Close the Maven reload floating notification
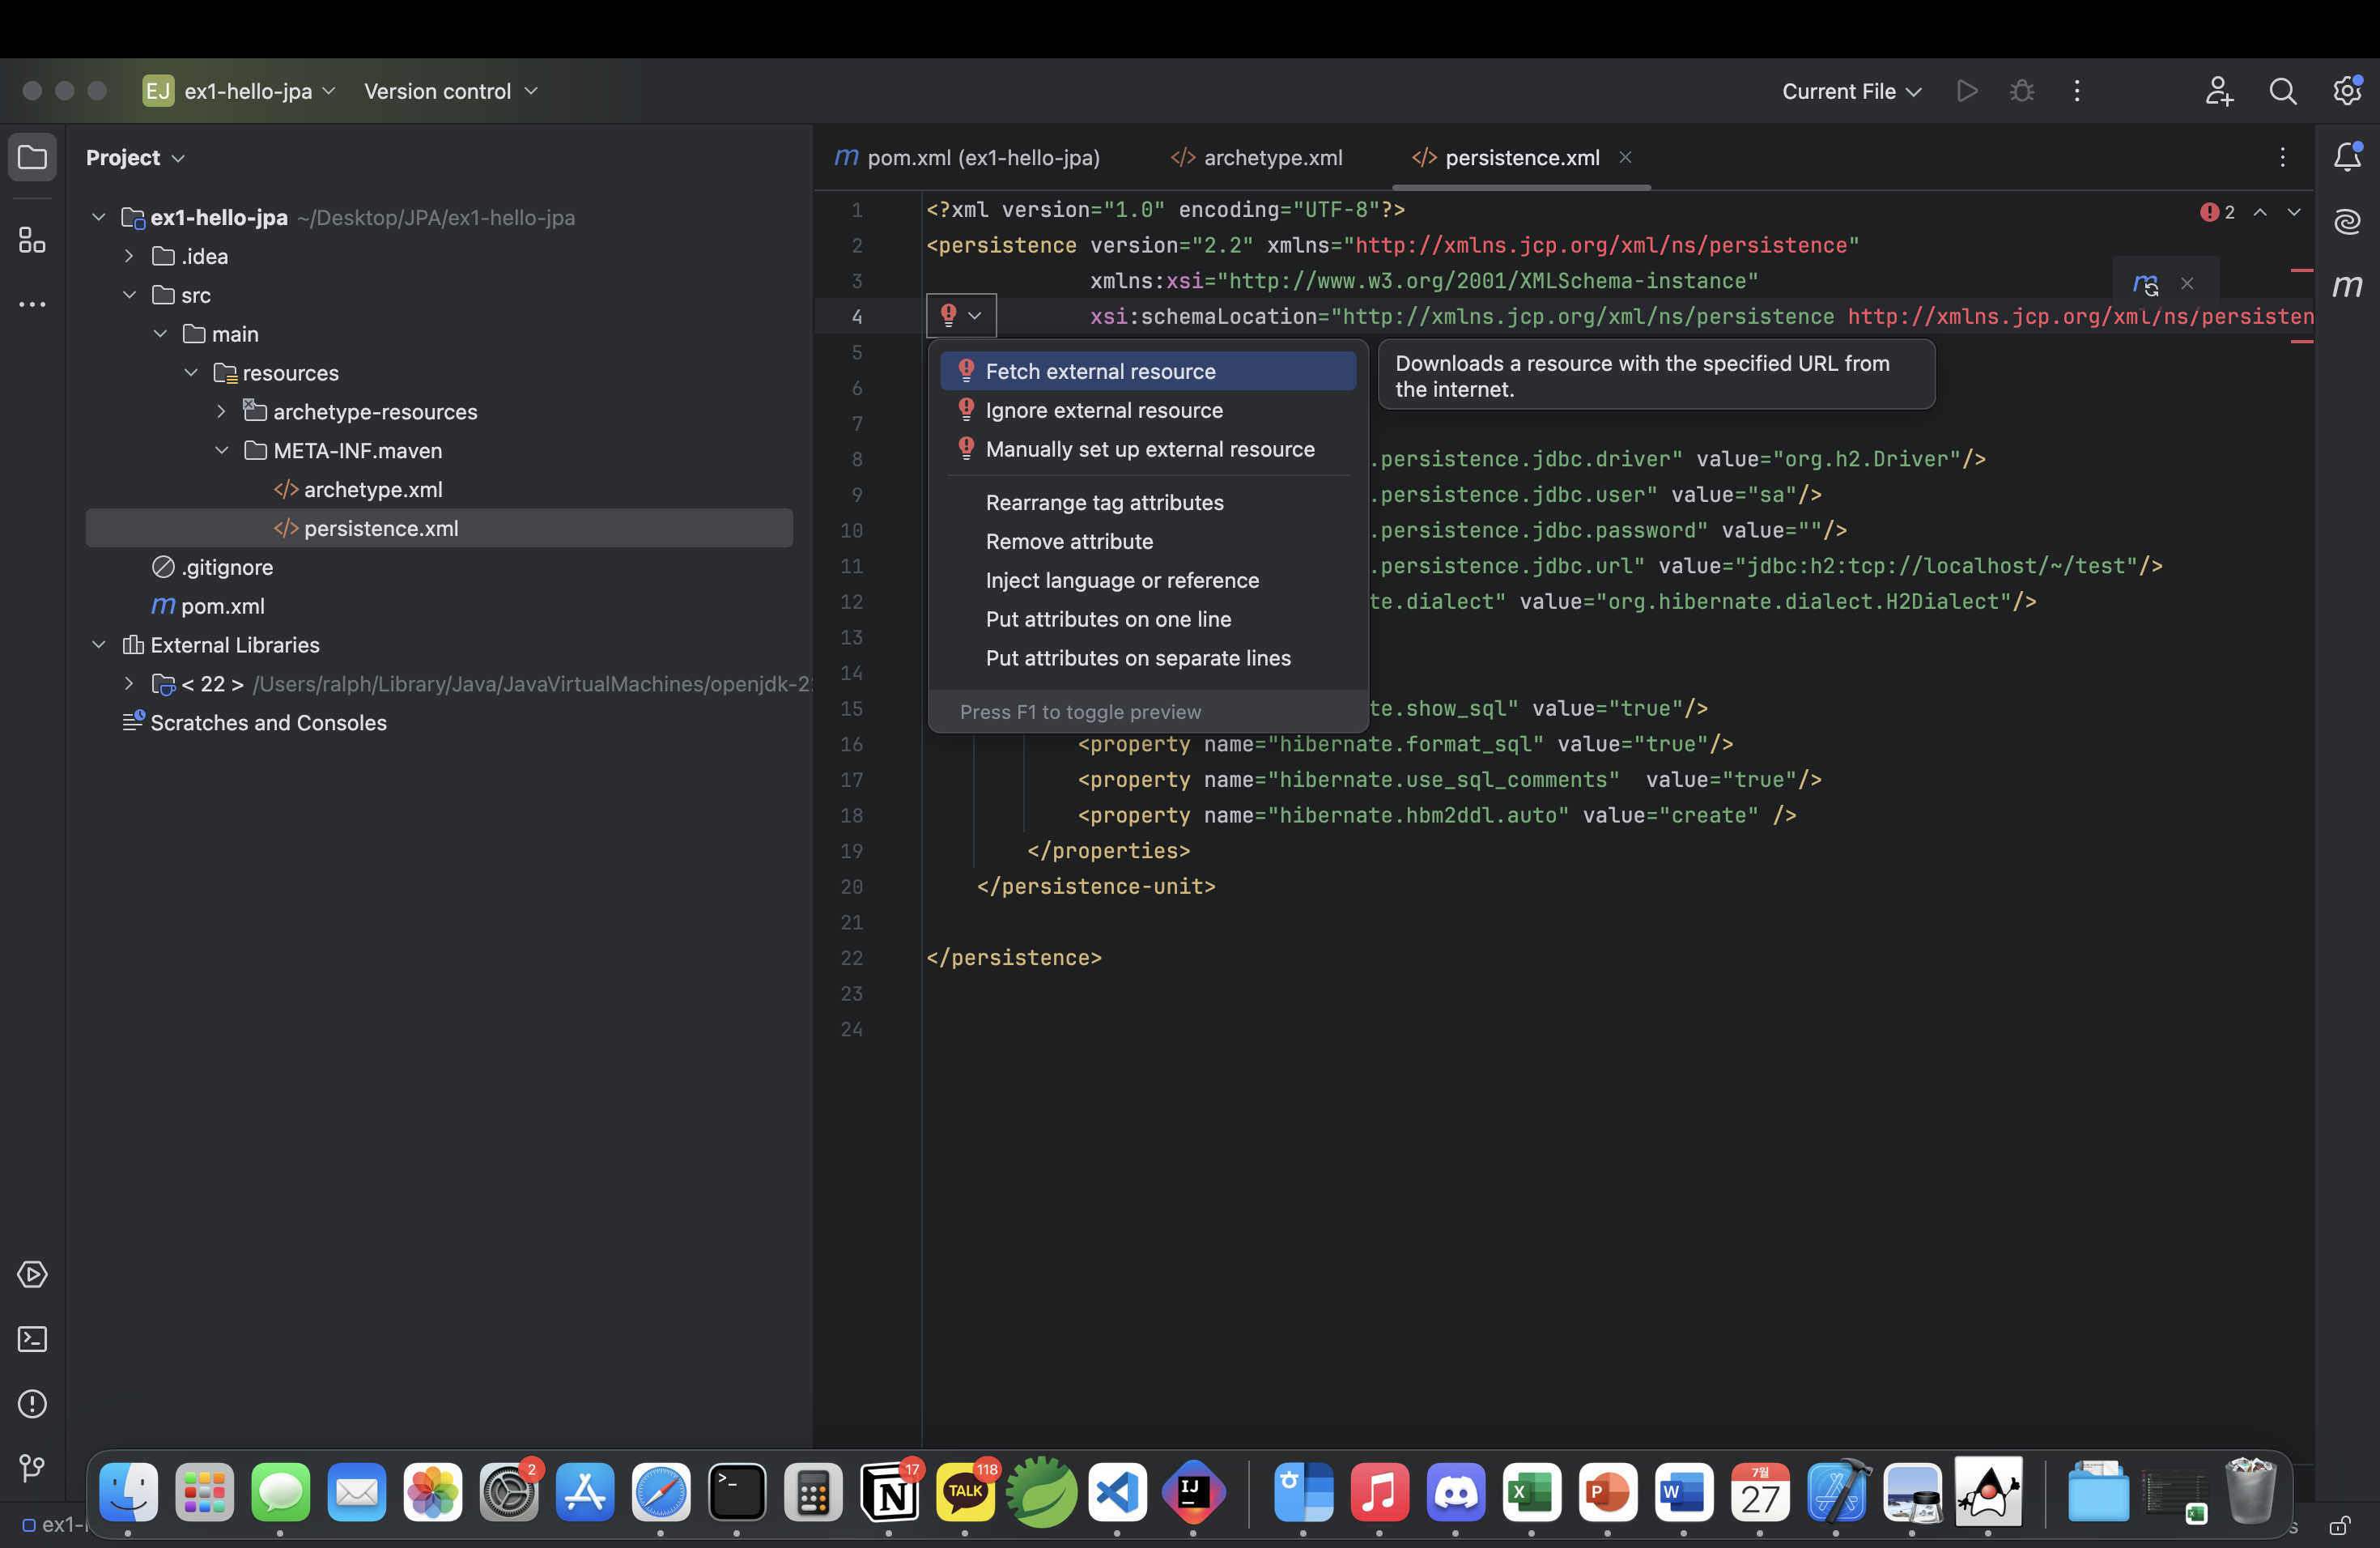Viewport: 2380px width, 1548px height. 2188,284
